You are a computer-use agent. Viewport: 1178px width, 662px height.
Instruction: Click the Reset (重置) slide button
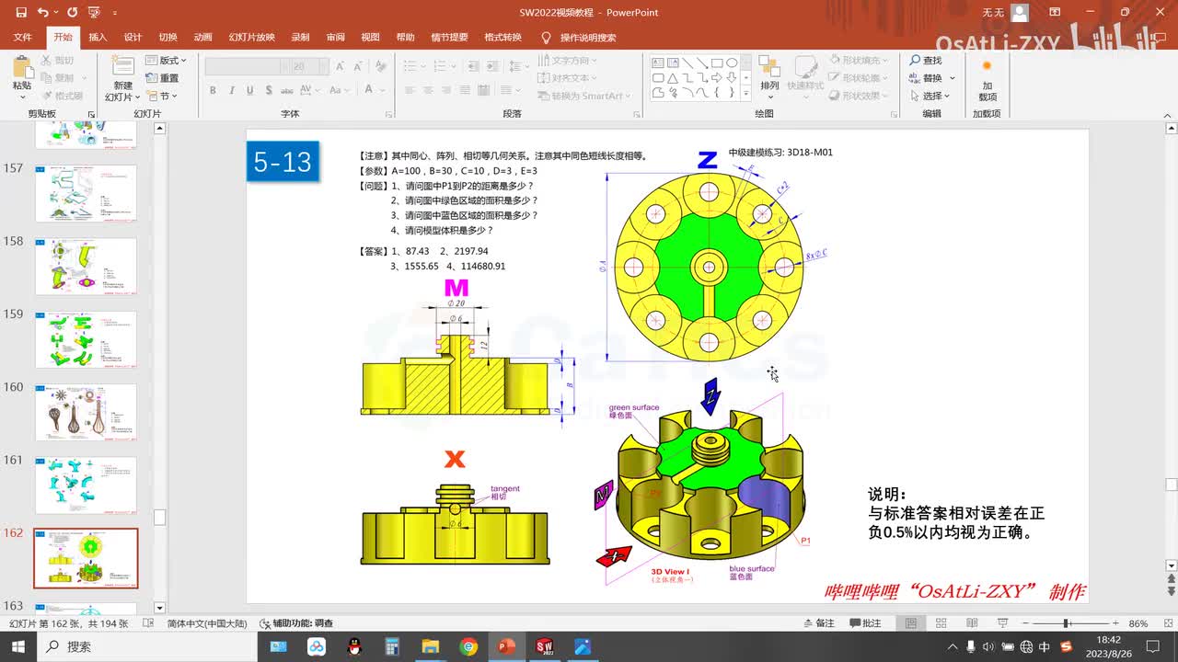[162, 78]
